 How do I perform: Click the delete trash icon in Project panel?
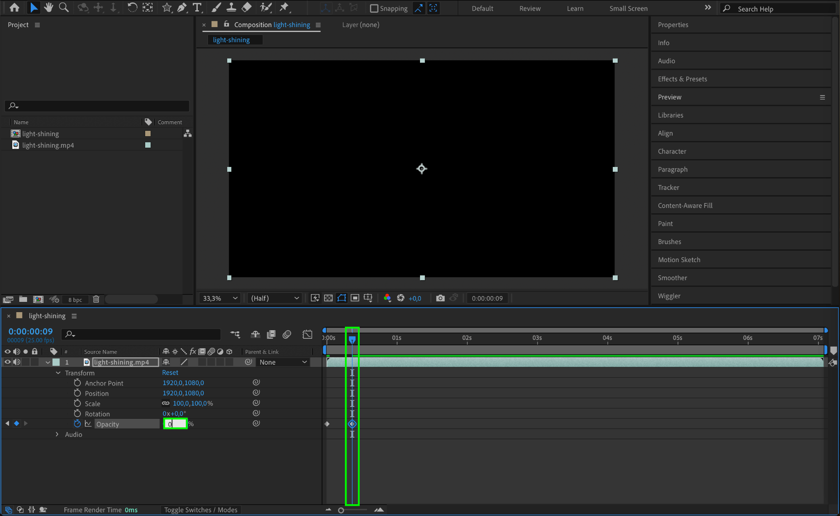tap(96, 299)
